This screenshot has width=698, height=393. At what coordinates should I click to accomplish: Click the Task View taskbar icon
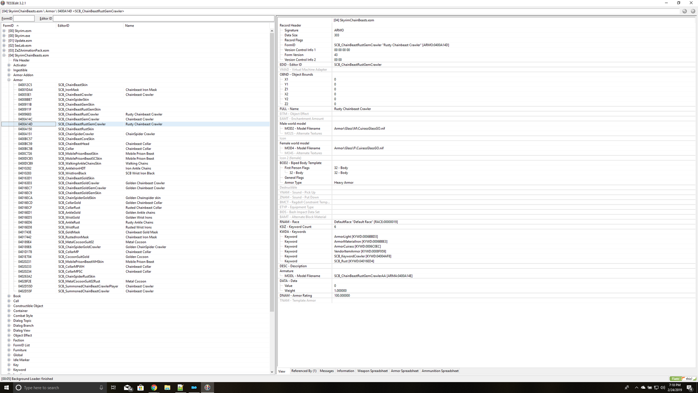pos(113,388)
